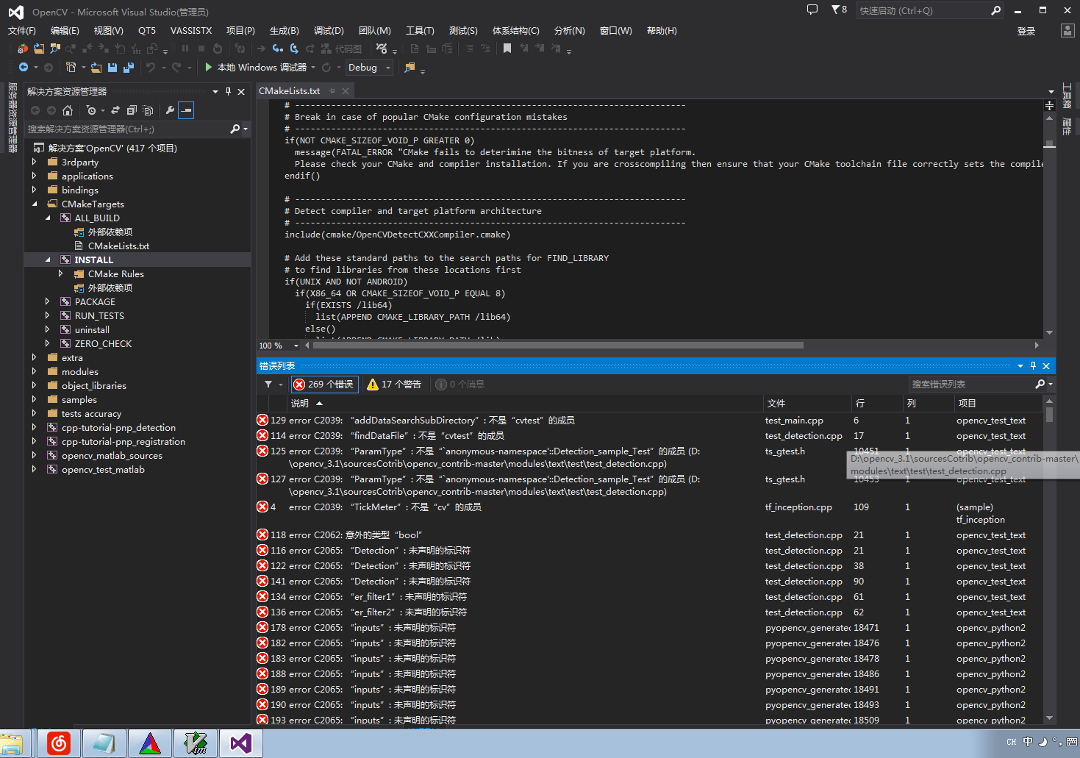Image resolution: width=1080 pixels, height=758 pixels.
Task: Click the user account avatar icon
Action: point(1068,30)
